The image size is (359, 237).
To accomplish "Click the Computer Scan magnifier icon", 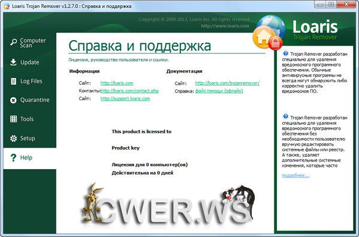I will 13,43.
